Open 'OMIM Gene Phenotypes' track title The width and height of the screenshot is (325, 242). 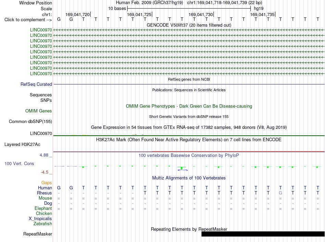tap(189, 106)
